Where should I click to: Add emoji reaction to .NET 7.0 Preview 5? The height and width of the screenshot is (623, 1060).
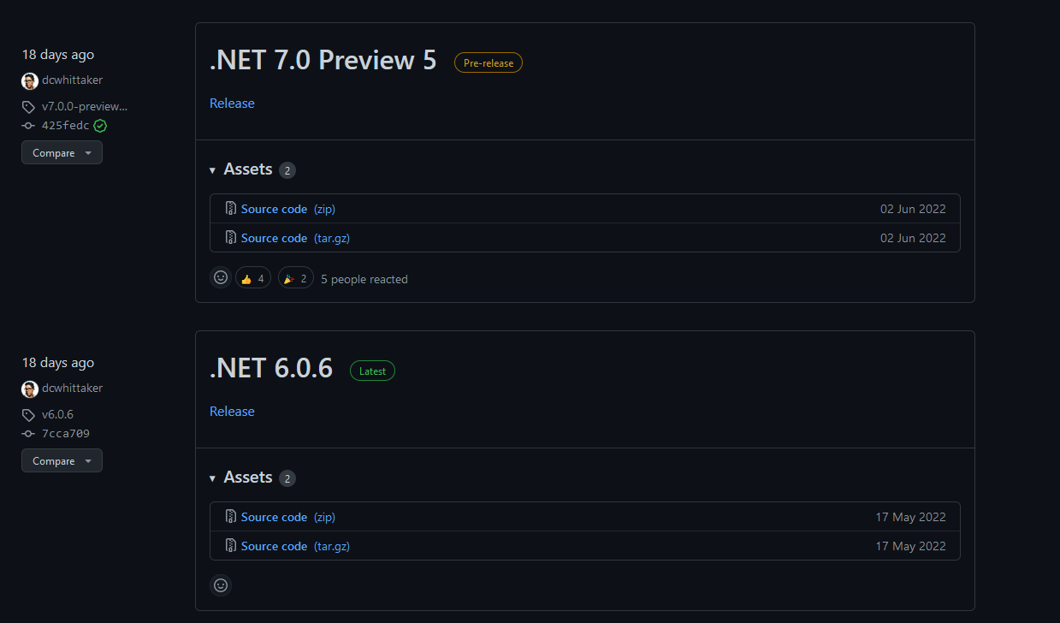tap(221, 277)
